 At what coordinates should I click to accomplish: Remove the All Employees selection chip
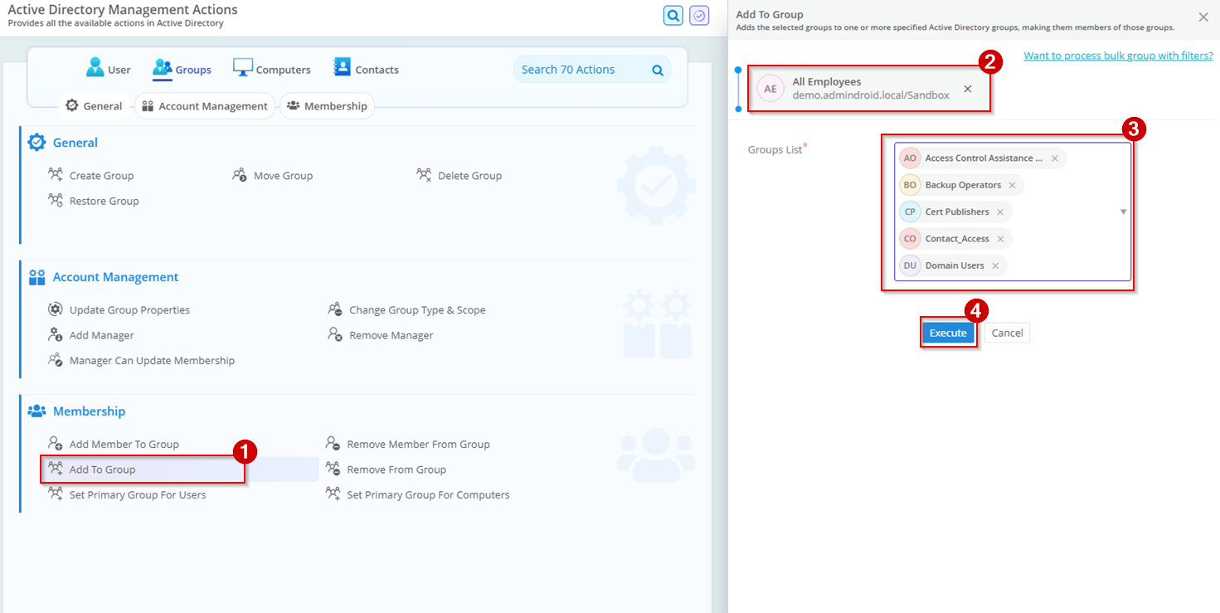coord(968,88)
